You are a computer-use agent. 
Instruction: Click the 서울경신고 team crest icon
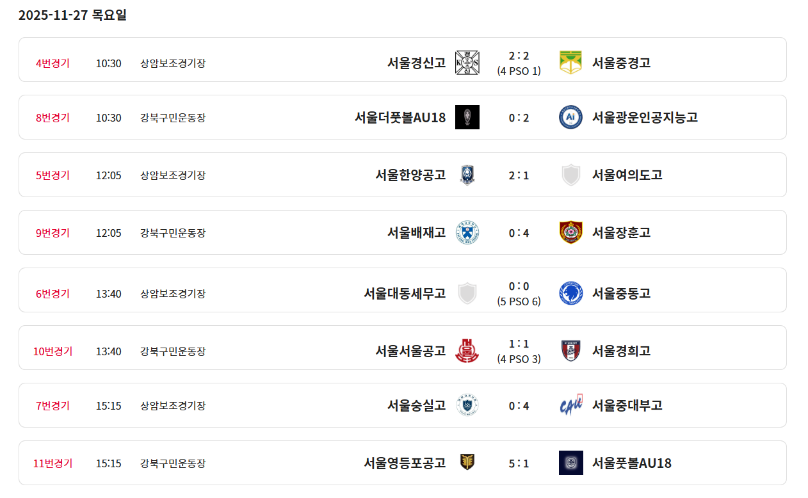[x=467, y=63]
